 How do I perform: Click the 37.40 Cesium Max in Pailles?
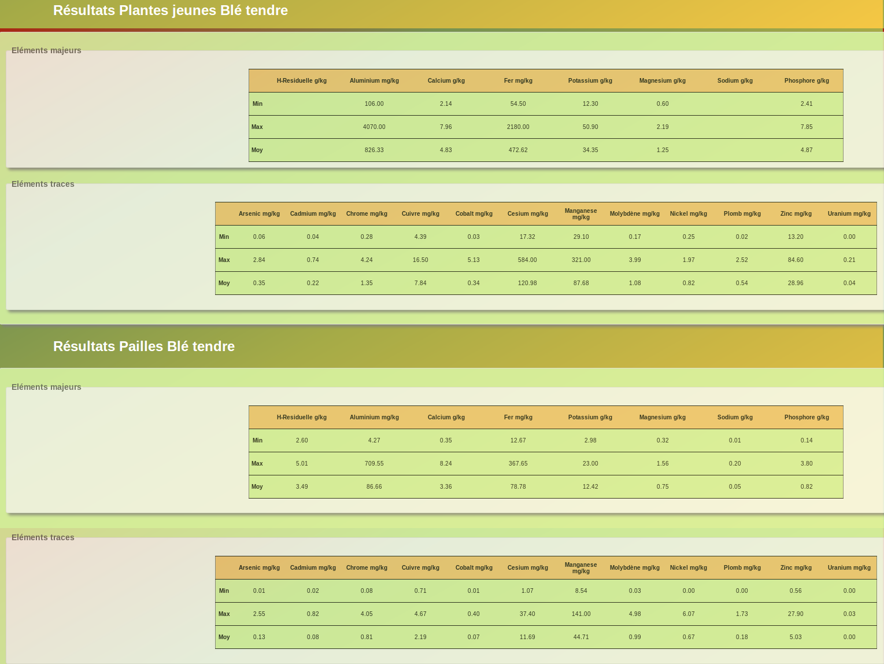pyautogui.click(x=527, y=614)
